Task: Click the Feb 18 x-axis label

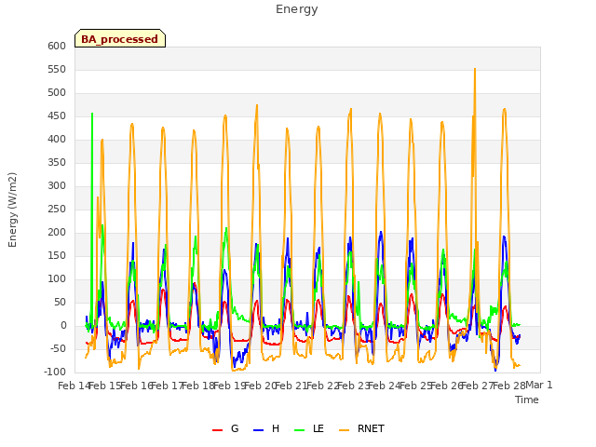Action: click(196, 386)
